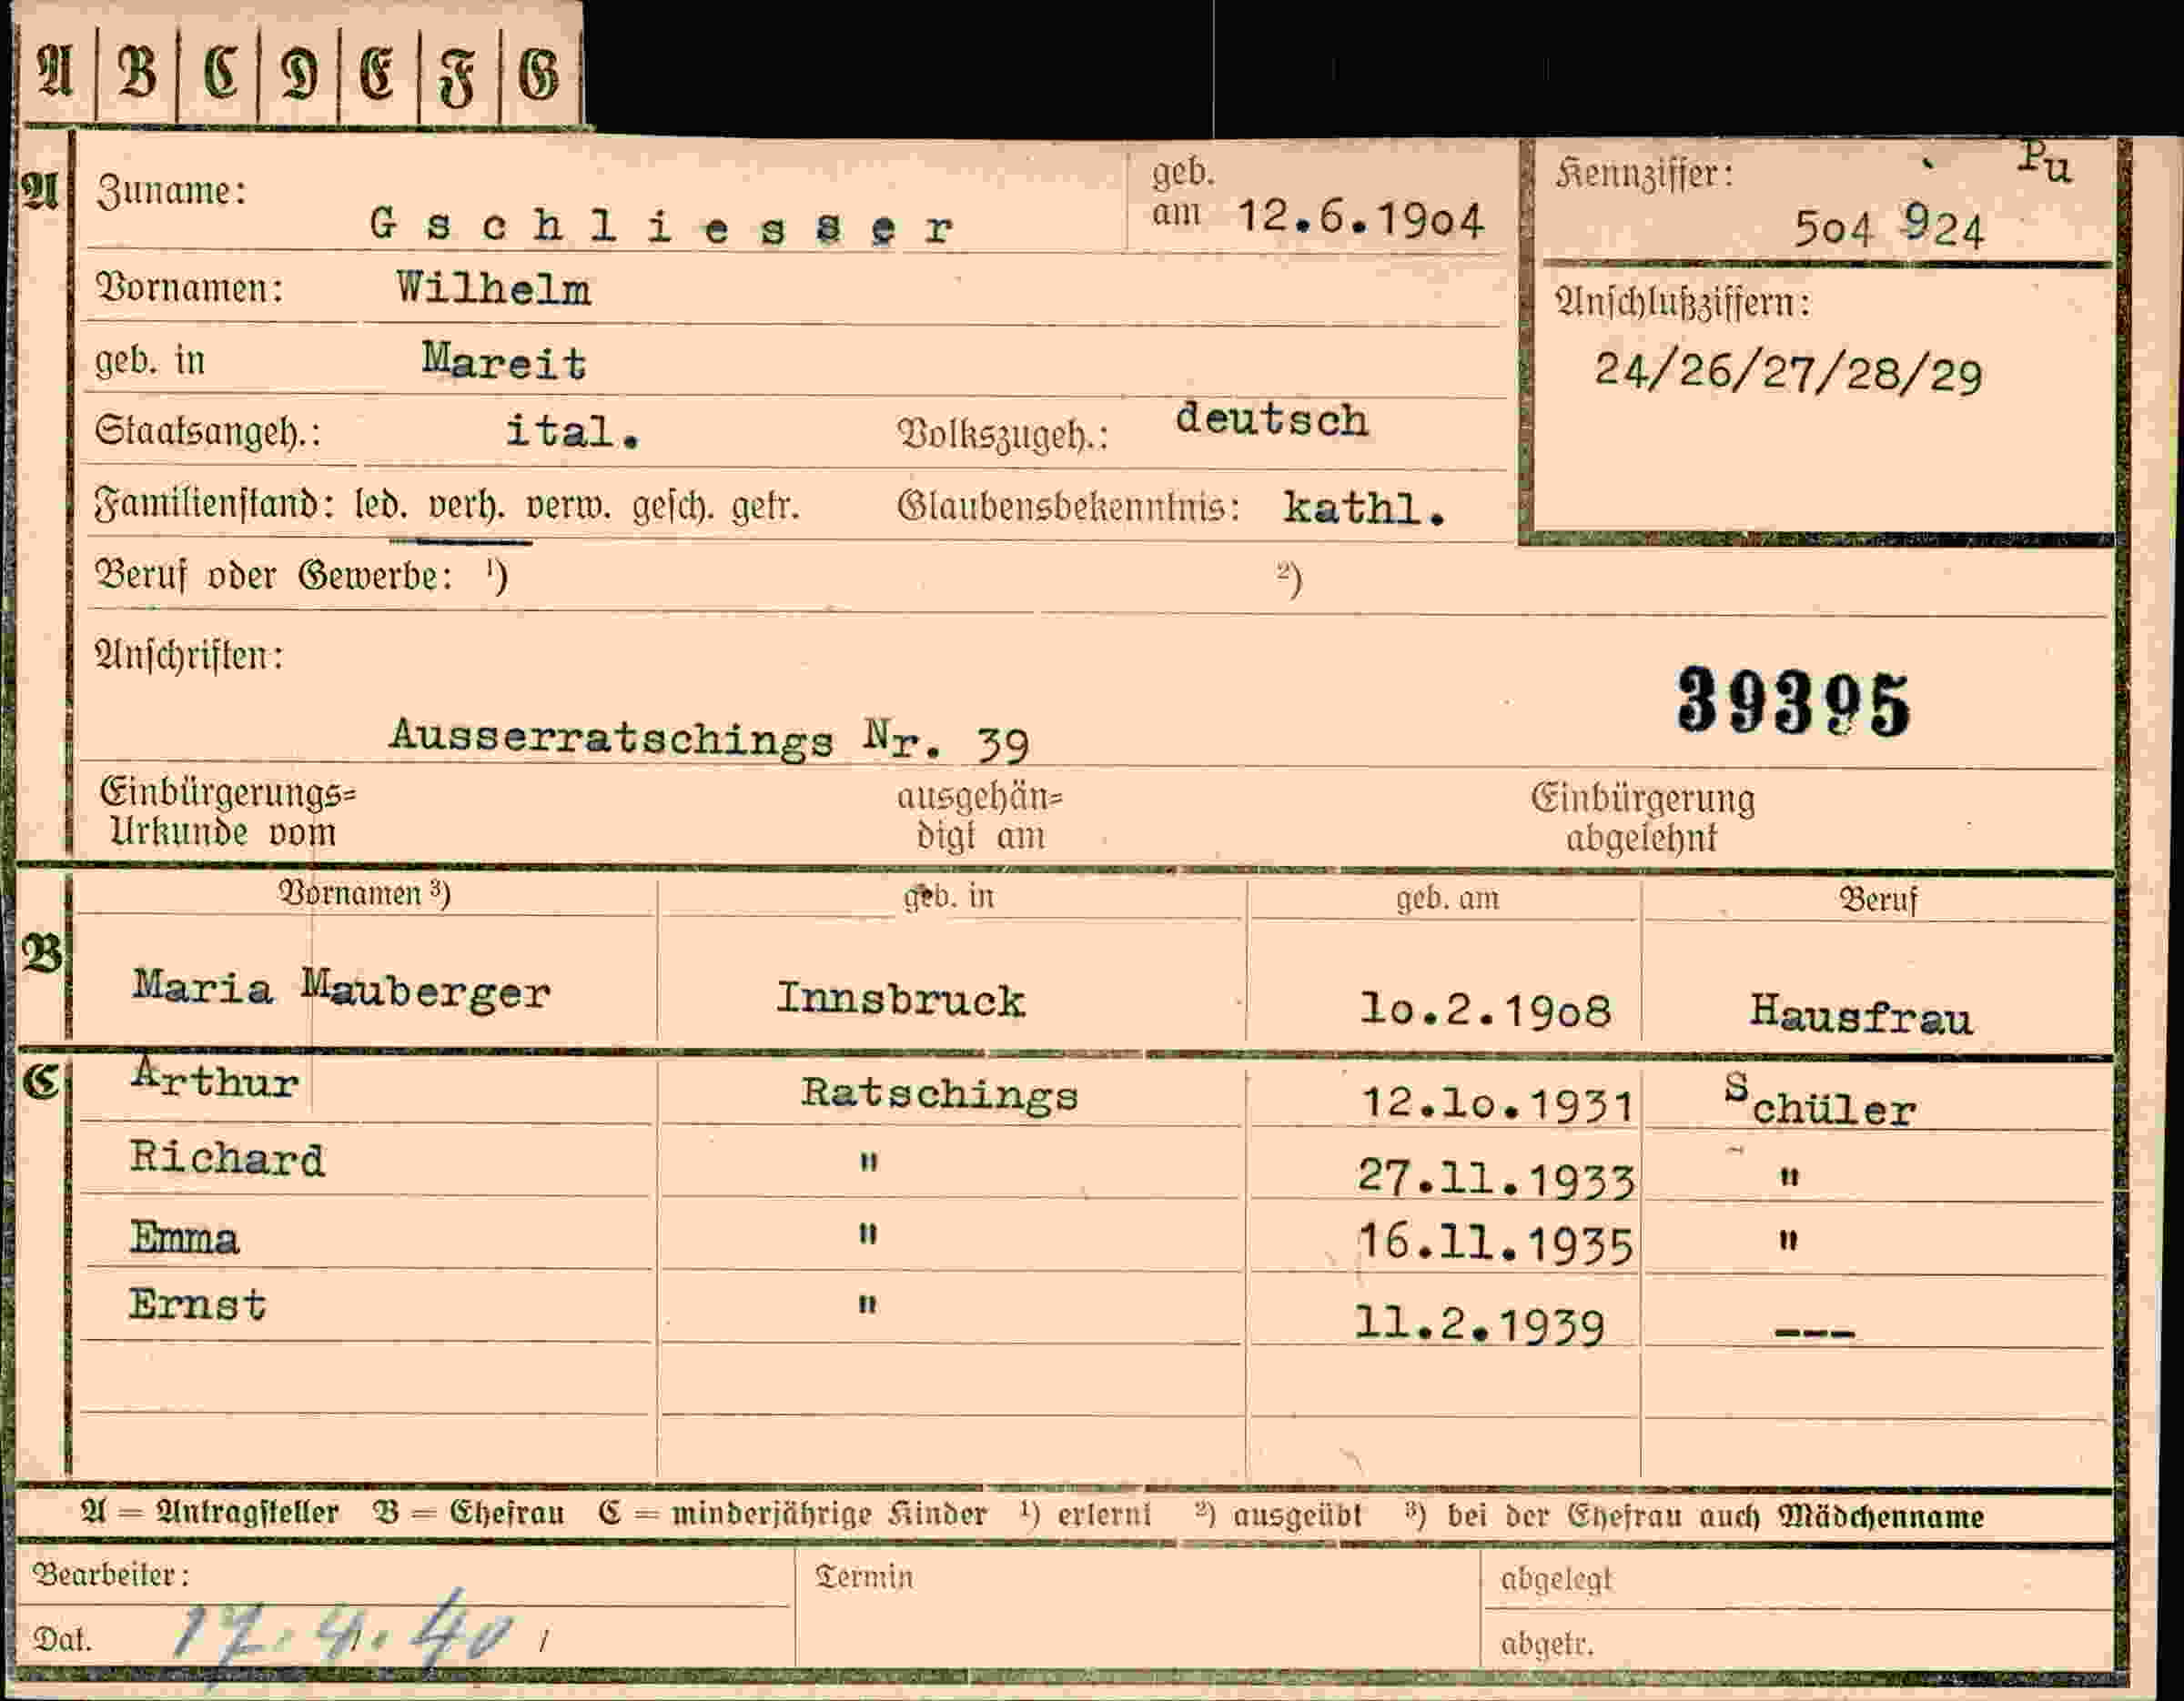This screenshot has width=2184, height=1701.
Task: Click the religion value kathl.
Action: coord(1364,509)
